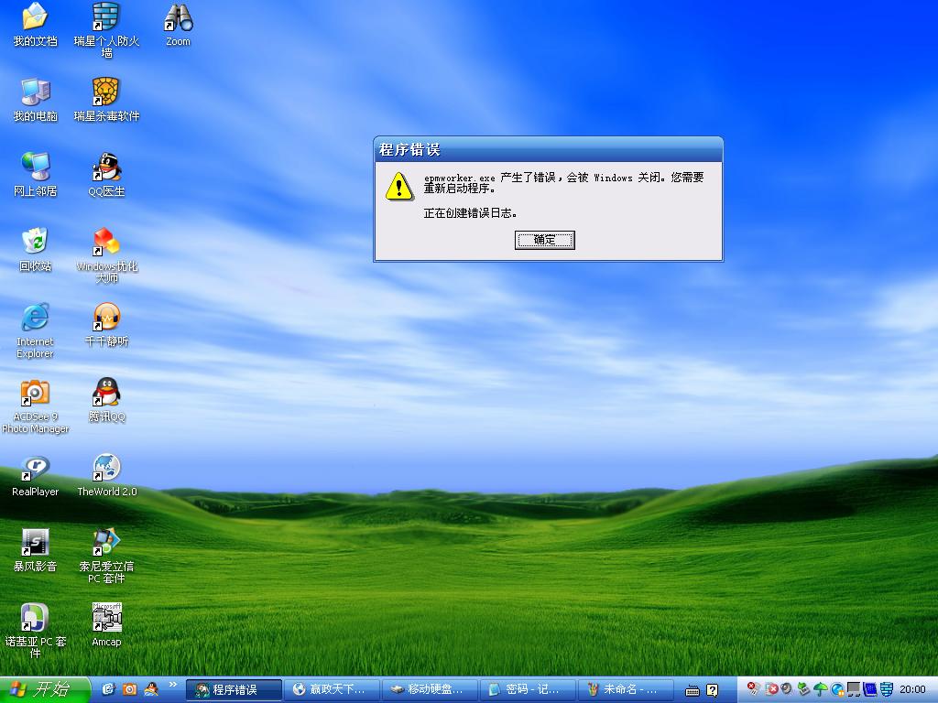Click the language bar help question icon
Screen dimensions: 938x703
pyautogui.click(x=712, y=690)
